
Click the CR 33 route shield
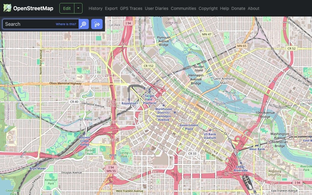tap(192, 153)
